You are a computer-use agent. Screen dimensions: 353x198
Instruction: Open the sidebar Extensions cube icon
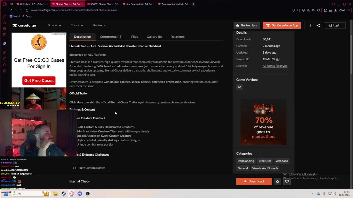tap(5, 65)
